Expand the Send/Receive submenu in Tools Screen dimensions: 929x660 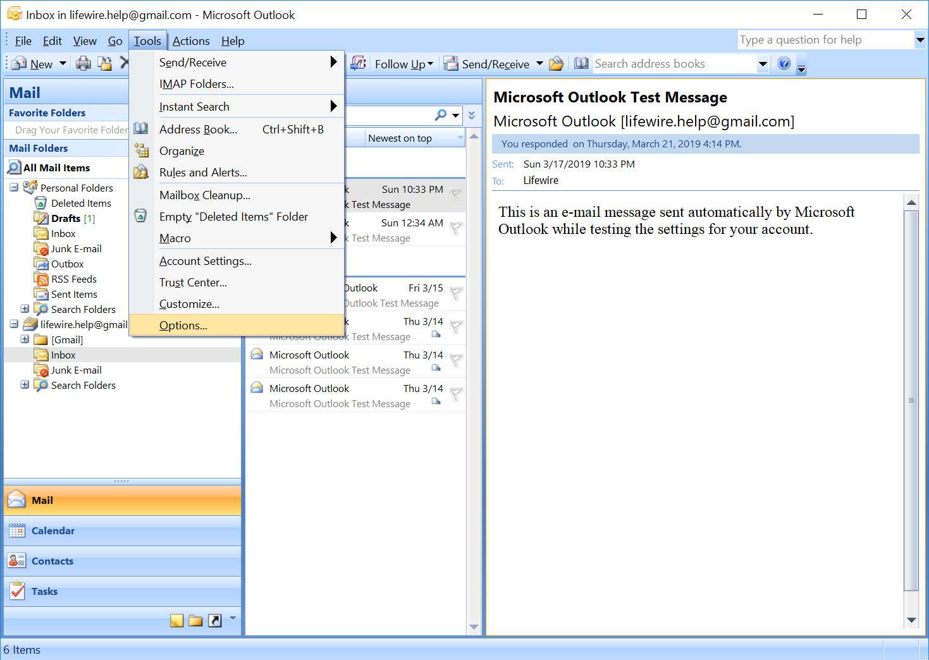pos(237,63)
